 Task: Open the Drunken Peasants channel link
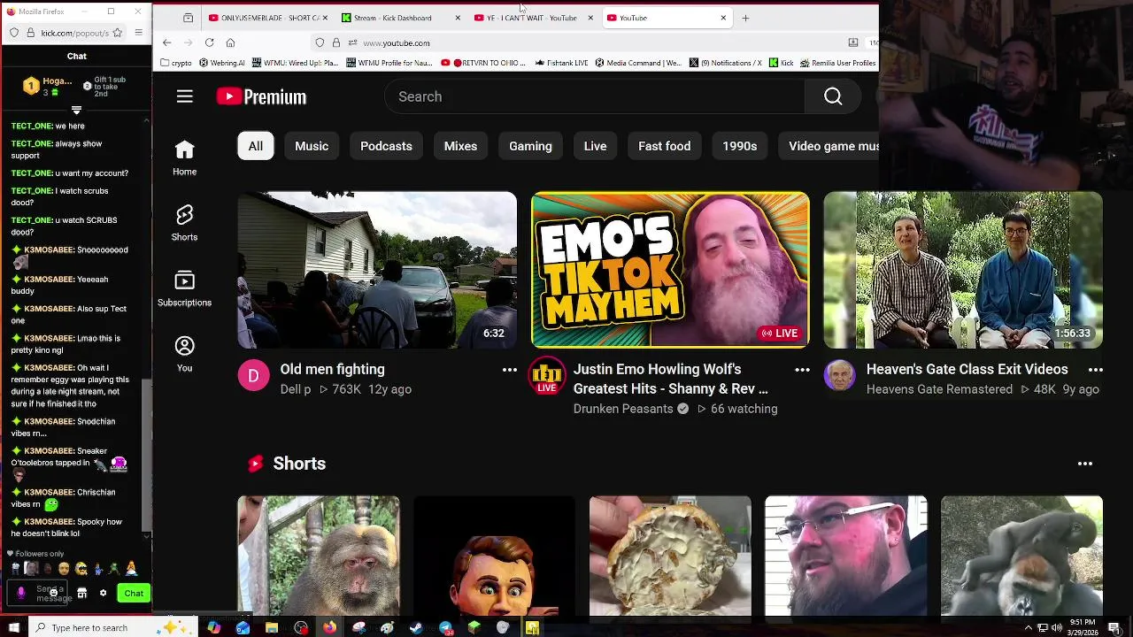tap(623, 409)
